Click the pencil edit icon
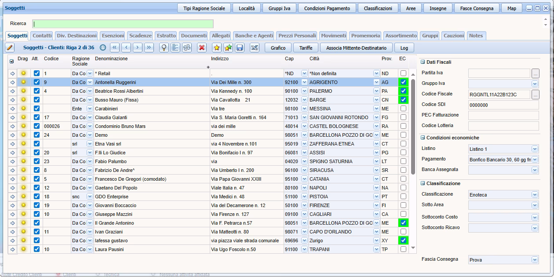 [10, 47]
